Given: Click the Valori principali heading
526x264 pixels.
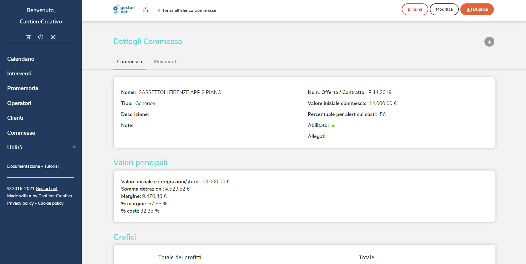Looking at the screenshot, I should pyautogui.click(x=140, y=163).
